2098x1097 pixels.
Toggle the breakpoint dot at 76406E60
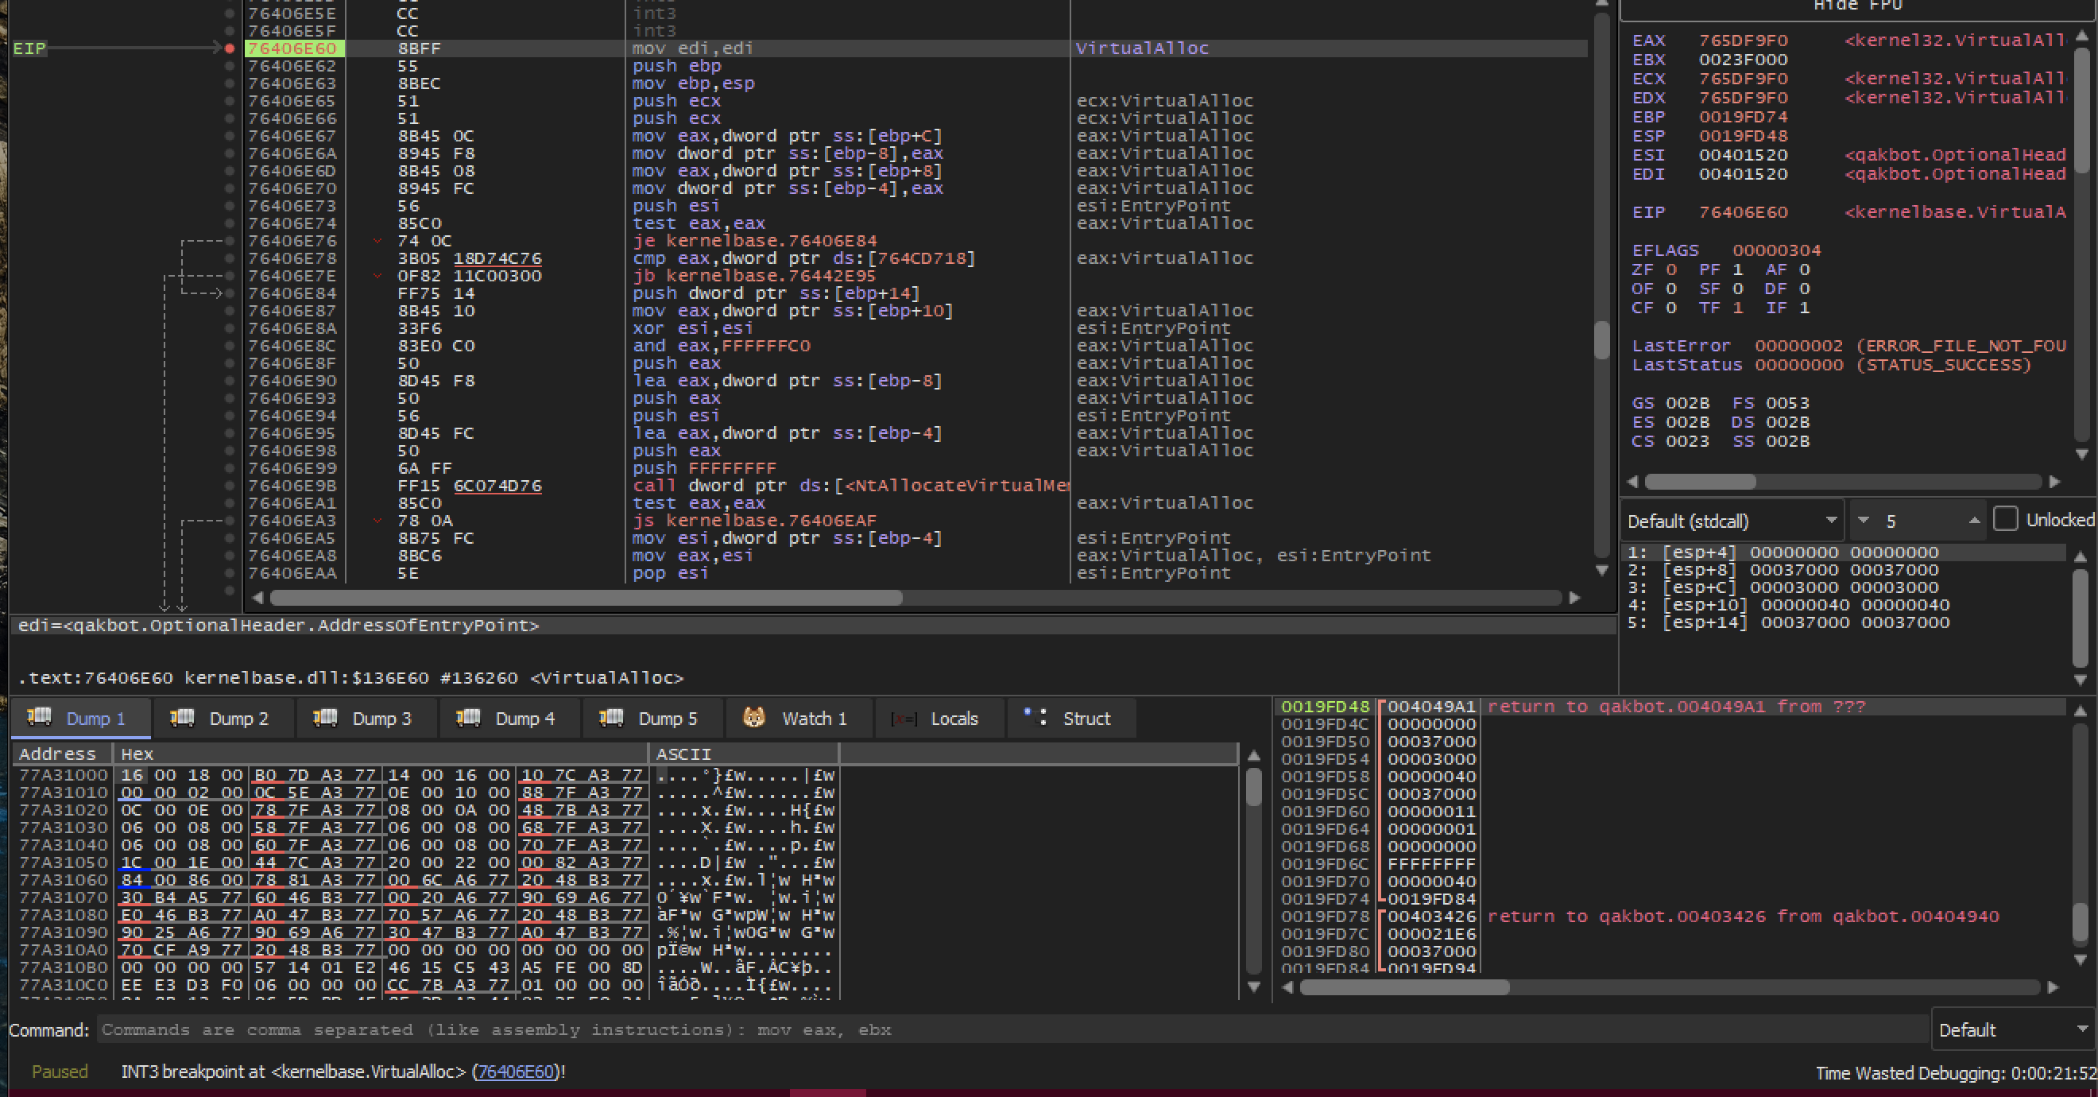(230, 48)
